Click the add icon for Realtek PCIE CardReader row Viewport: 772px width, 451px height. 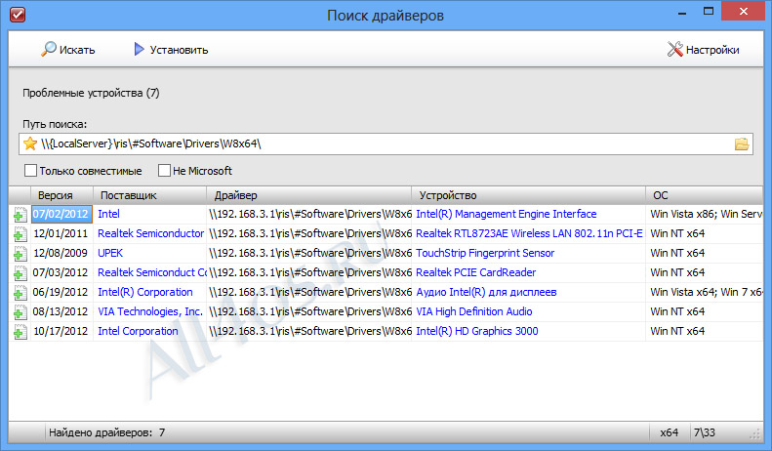coord(20,273)
